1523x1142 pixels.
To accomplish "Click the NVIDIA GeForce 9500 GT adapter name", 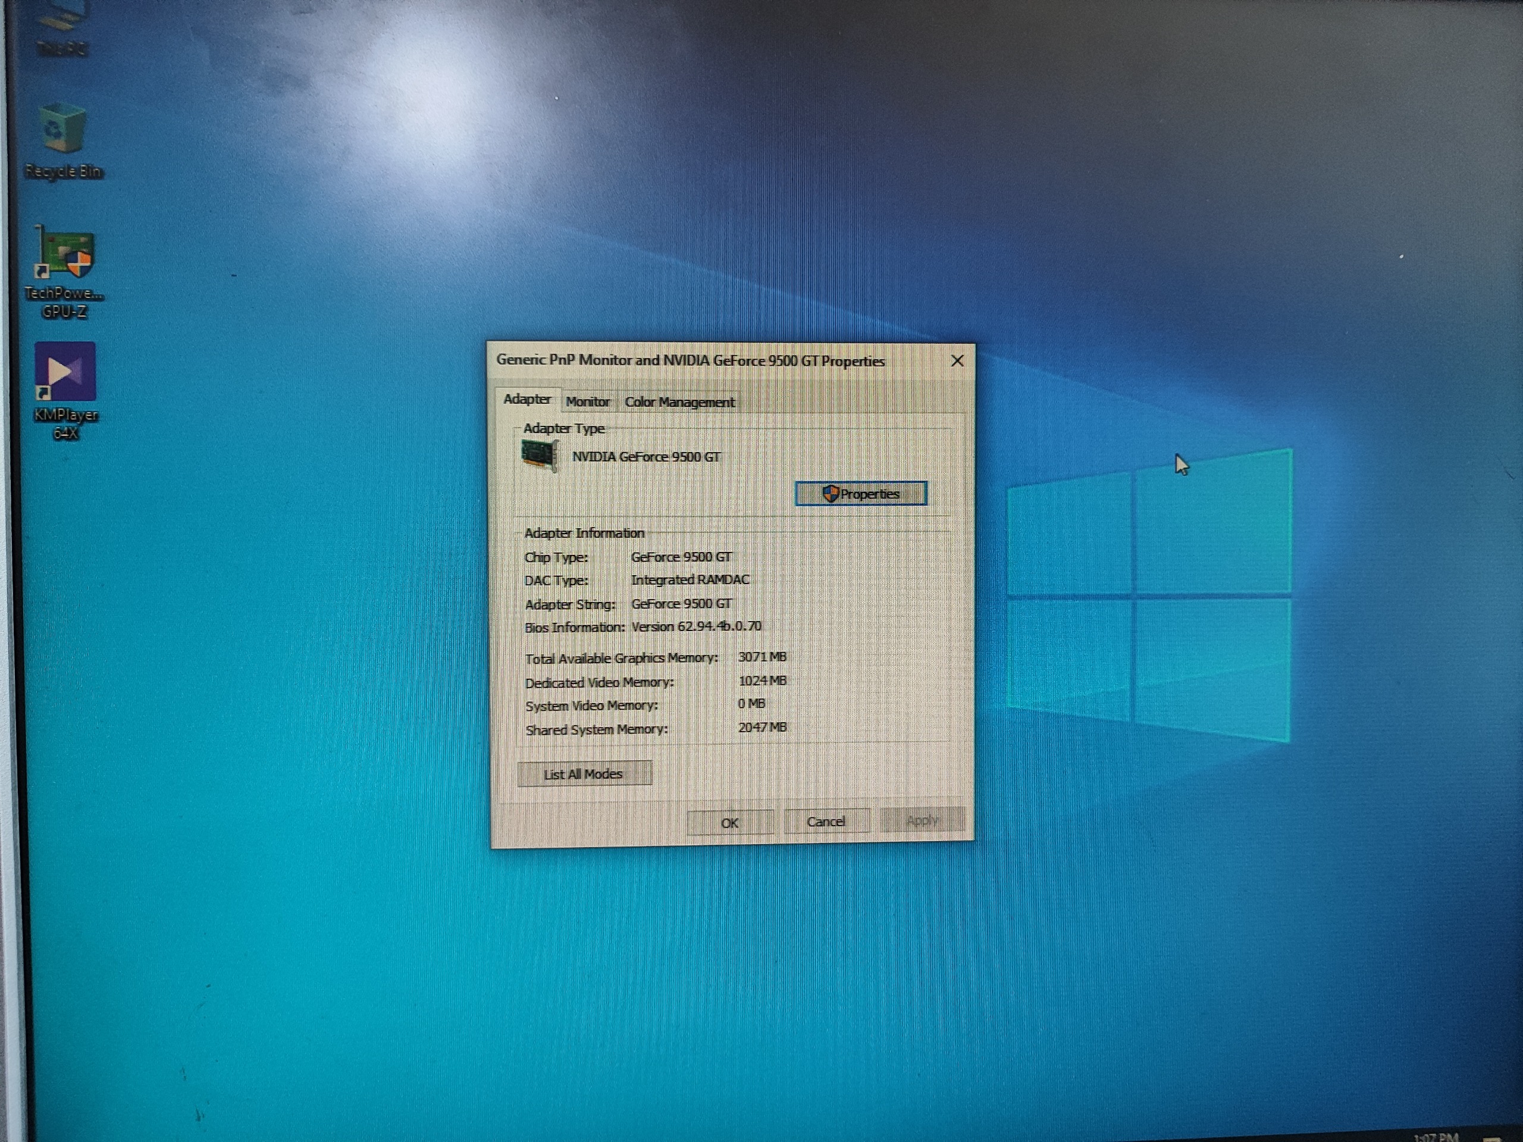I will tap(647, 456).
